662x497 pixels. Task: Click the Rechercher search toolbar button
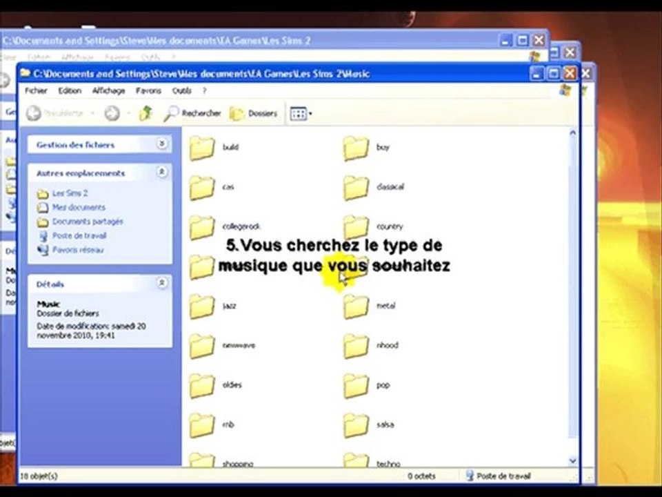click(192, 113)
